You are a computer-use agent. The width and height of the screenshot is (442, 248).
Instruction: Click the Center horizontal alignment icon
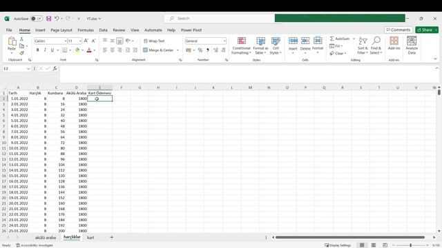(x=112, y=50)
